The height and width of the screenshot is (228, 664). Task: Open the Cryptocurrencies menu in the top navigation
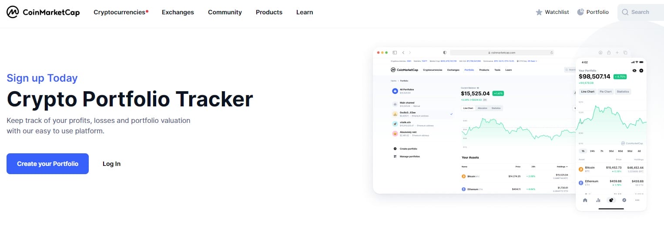121,12
